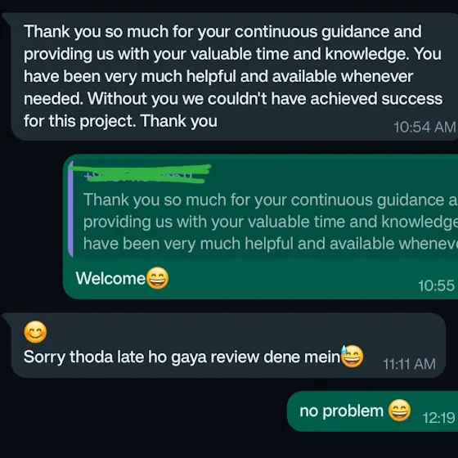Click the grinning emoji after Welcome

pos(157,278)
